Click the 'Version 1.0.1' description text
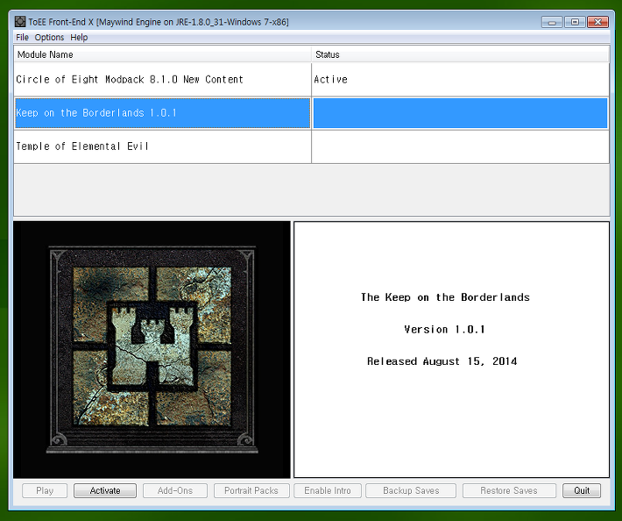Screen dimensions: 622x521 coord(444,330)
